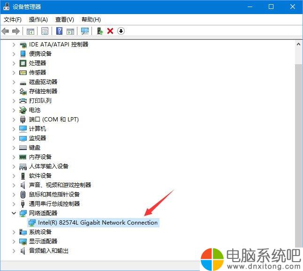Select the IDE ATA/ATAPI 控制器 icon

tap(23, 45)
